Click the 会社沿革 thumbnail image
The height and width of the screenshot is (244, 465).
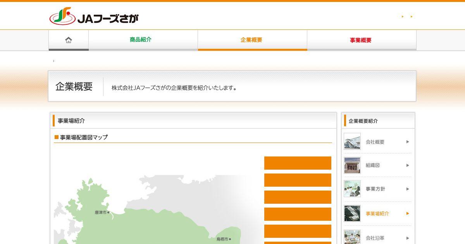click(352, 237)
